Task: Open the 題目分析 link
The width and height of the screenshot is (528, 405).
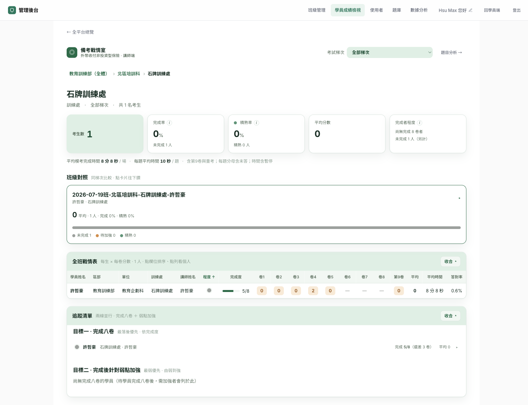Action: click(451, 52)
